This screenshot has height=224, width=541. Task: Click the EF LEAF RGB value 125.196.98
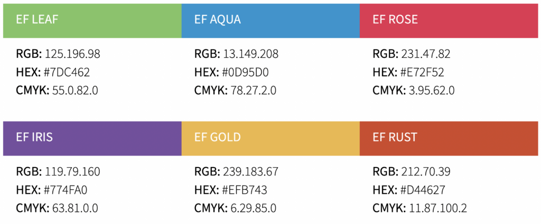(72, 54)
